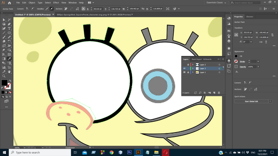Toggle visibility of Layer 1
Viewport: 278px width, 156px height.
coord(184,72)
